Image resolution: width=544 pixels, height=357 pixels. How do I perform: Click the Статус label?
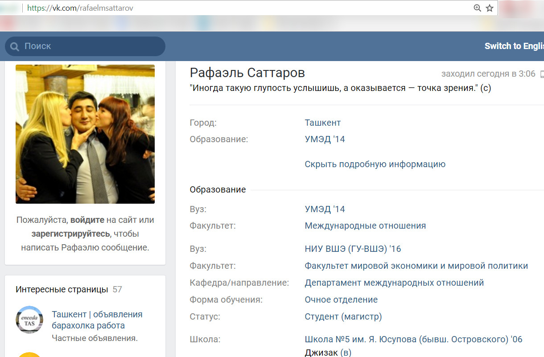pyautogui.click(x=205, y=317)
